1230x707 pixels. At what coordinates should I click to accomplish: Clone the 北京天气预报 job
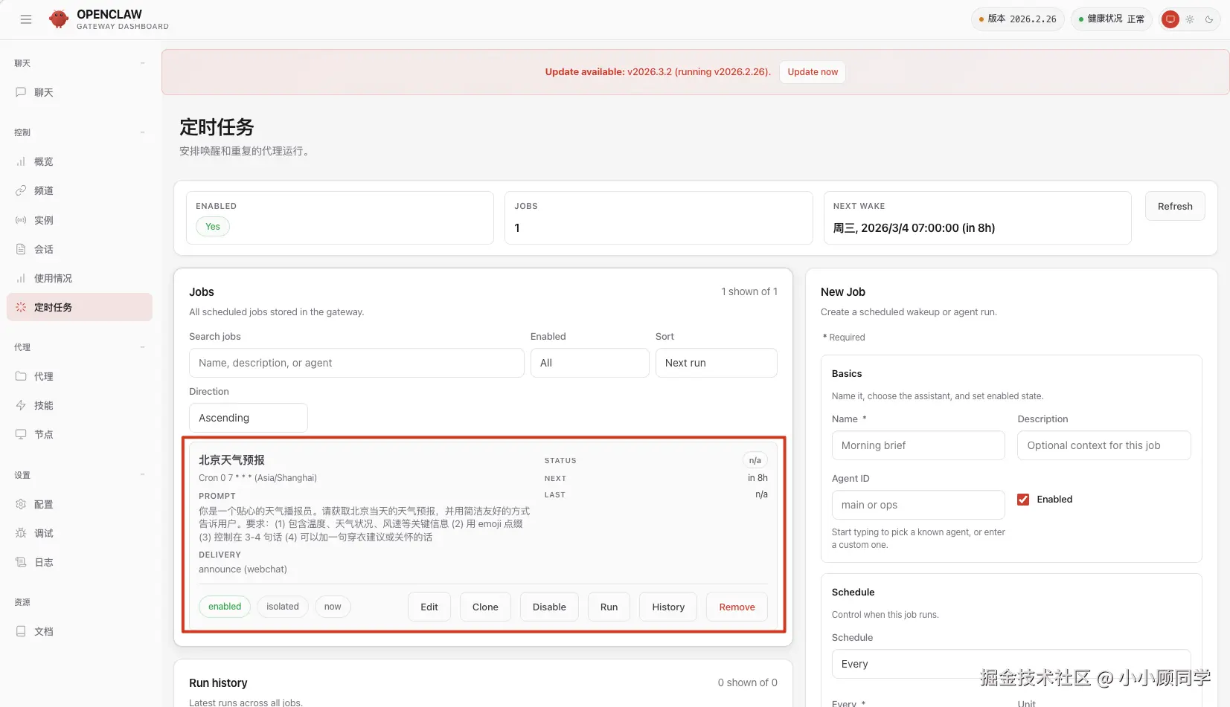click(485, 607)
